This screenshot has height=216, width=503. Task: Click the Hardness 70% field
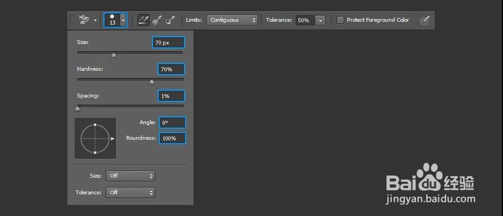pyautogui.click(x=171, y=69)
